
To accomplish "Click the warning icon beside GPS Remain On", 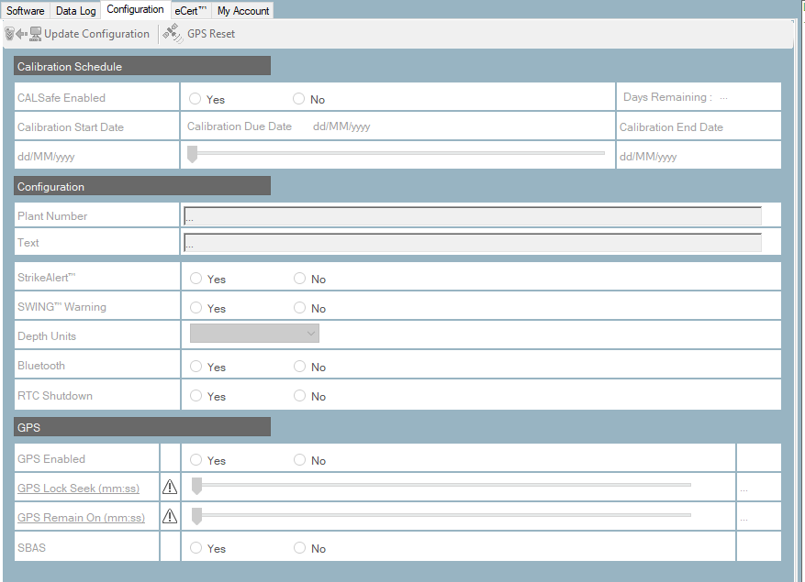I will (170, 516).
